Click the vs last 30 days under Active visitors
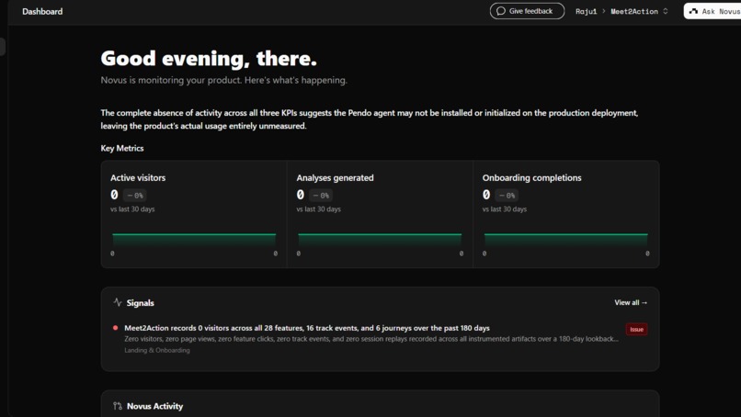The image size is (741, 417). [x=132, y=208]
